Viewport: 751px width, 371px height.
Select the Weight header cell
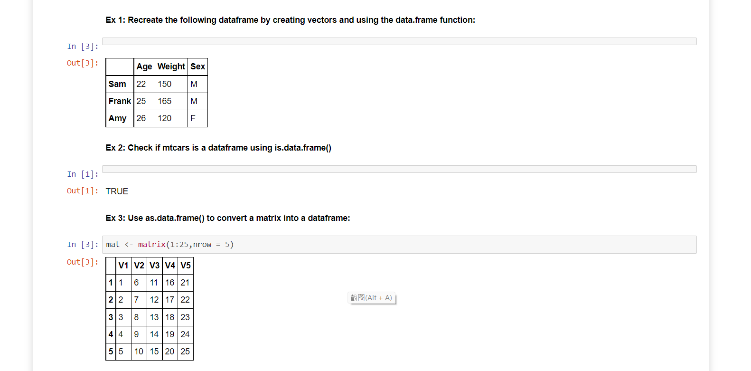pos(171,67)
